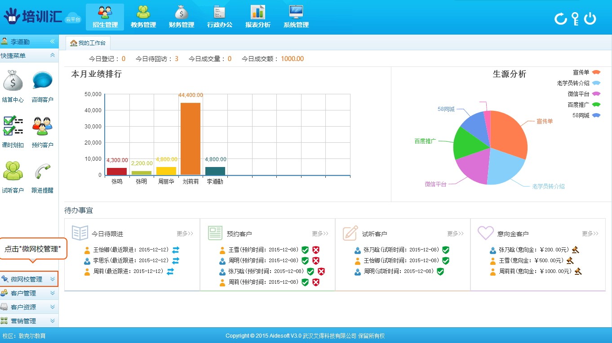
Task: Click the gavel icon for 周莉莉's deposit
Action: coord(578,271)
